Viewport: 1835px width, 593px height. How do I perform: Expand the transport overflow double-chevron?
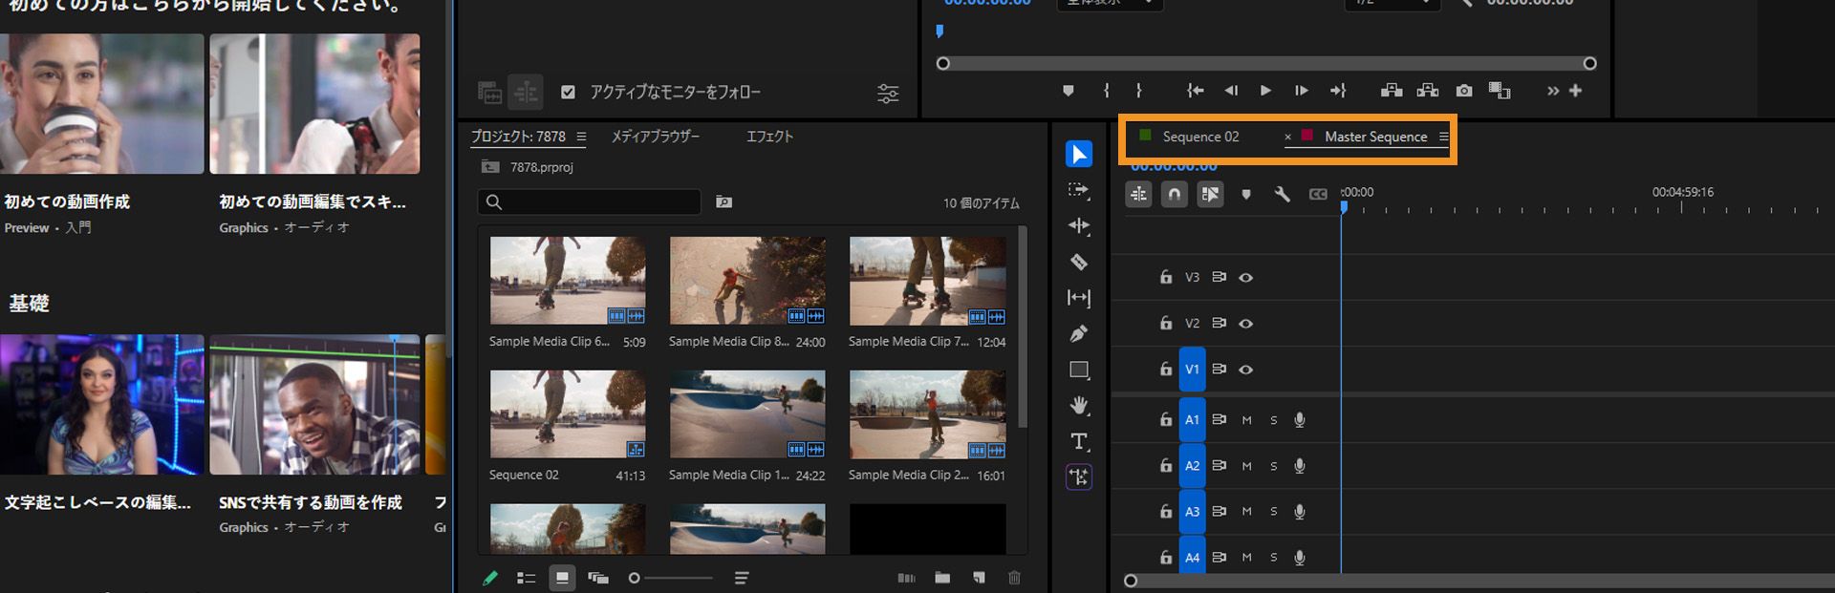pos(1552,91)
